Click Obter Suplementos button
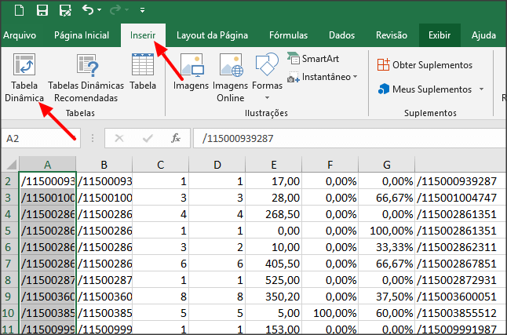507x335 pixels. [x=425, y=65]
